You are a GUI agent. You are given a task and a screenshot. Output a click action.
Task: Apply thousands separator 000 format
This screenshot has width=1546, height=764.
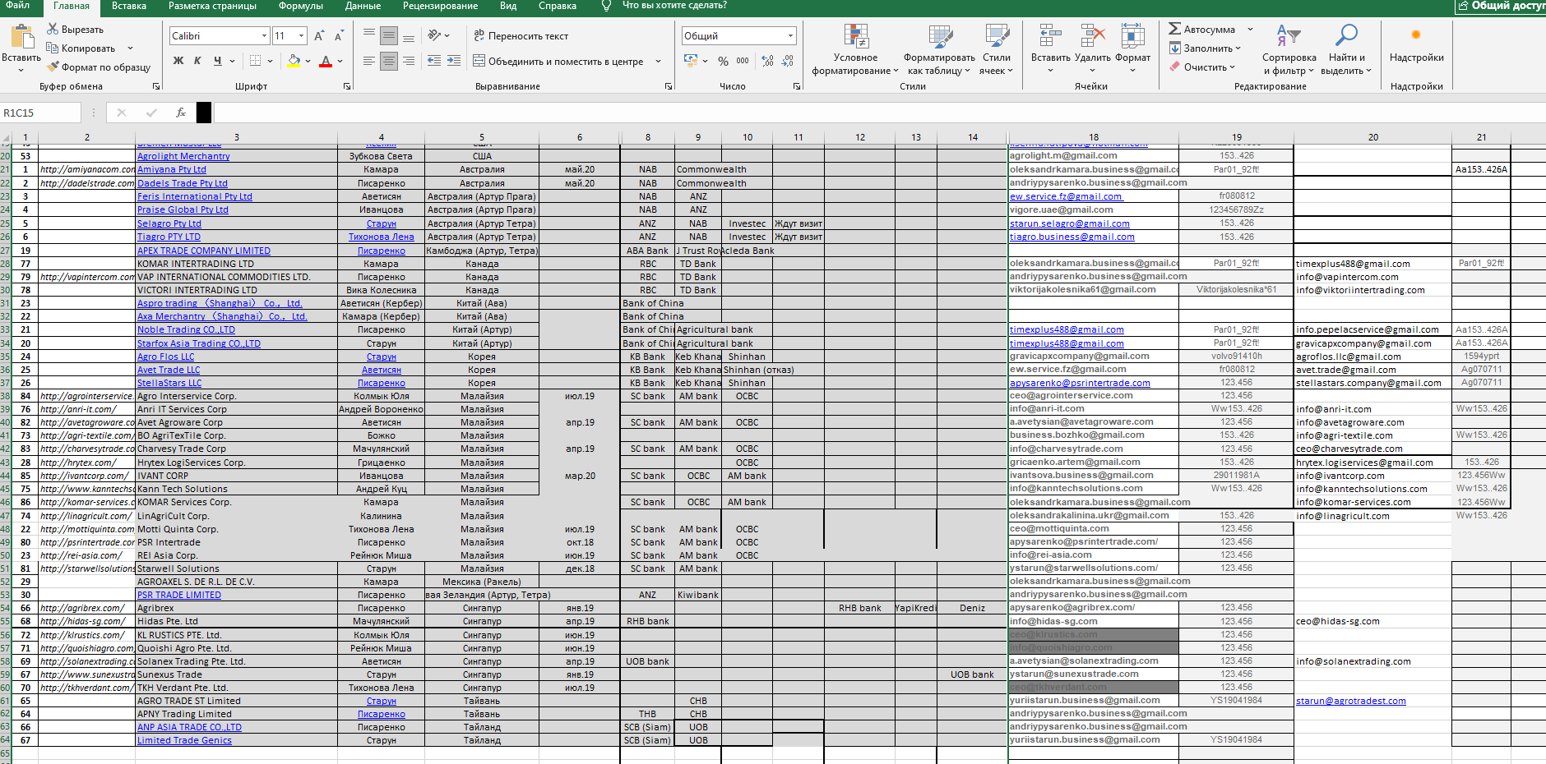(x=743, y=61)
